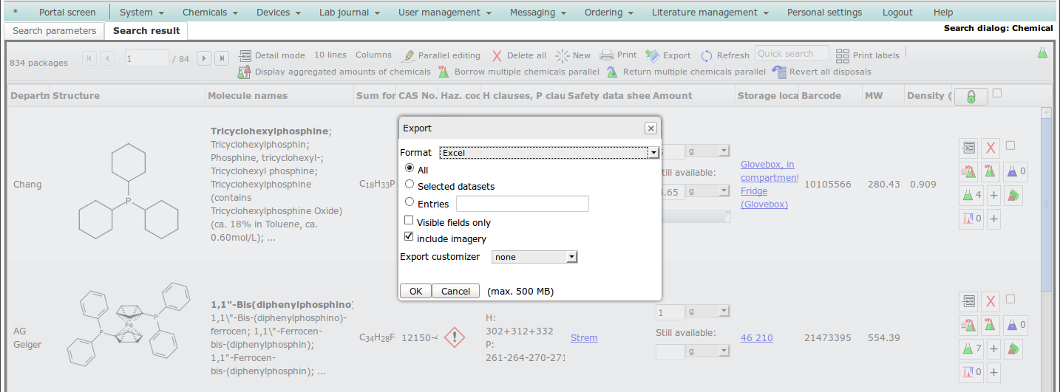Expand the Chemicals menu

tap(210, 12)
